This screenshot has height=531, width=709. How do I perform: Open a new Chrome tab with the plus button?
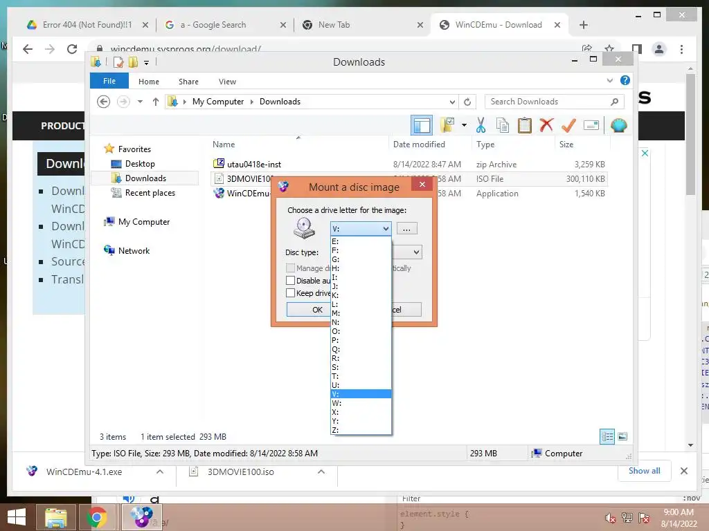[x=583, y=25]
